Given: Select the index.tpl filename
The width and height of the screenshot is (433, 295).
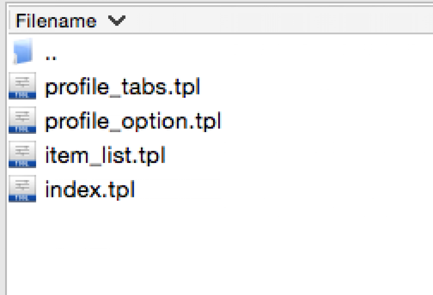Looking at the screenshot, I should [90, 190].
